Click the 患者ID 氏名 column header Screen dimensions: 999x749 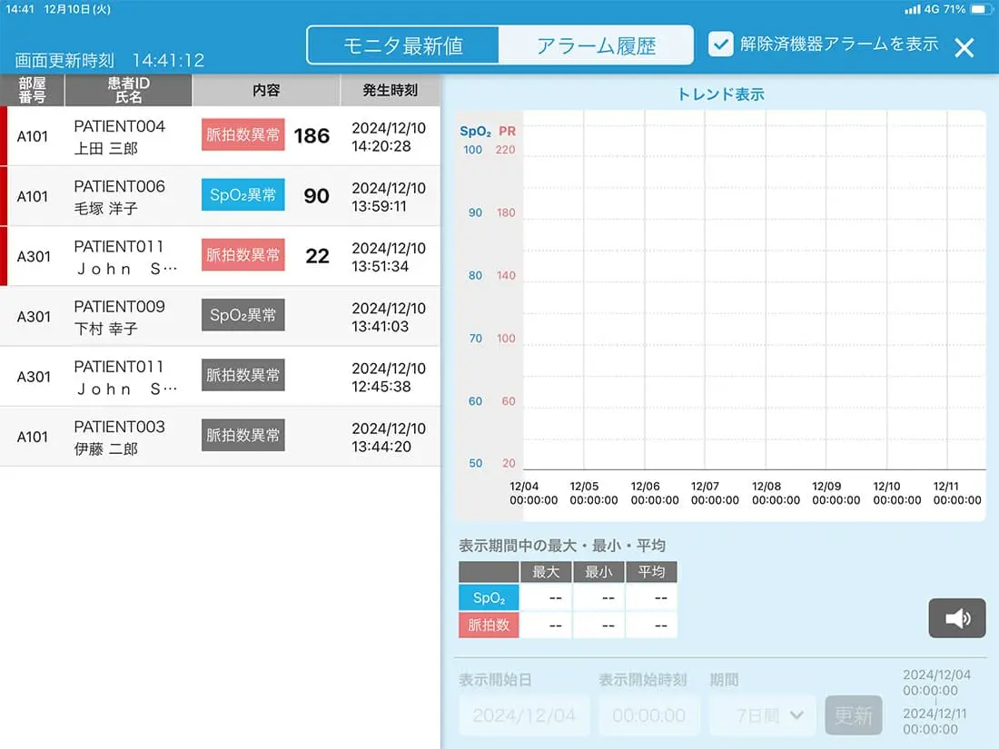click(x=128, y=90)
